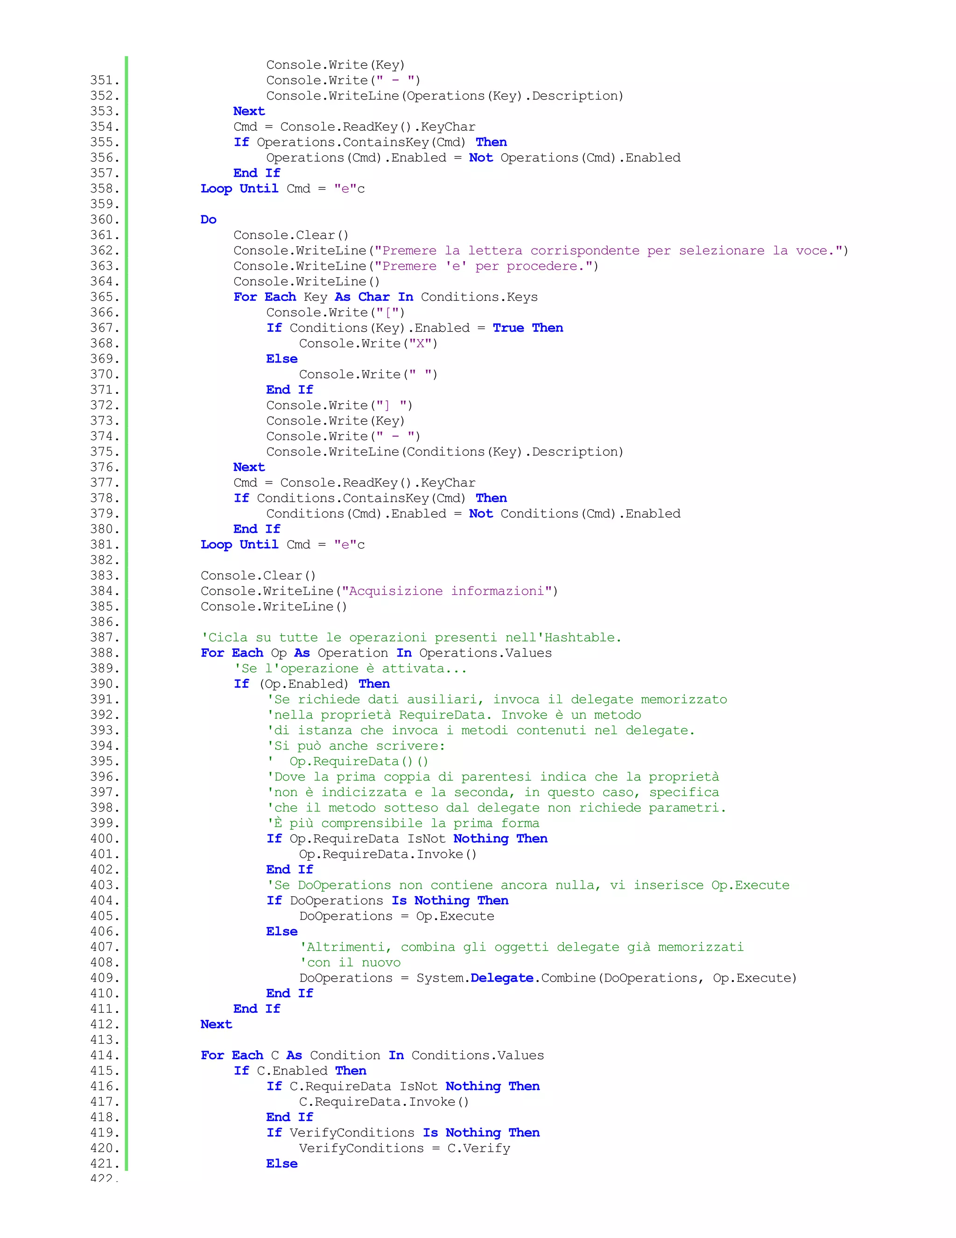The image size is (956, 1238).
Task: Click comment 'Se richiede dati ausiliari' line
Action: pos(497,699)
